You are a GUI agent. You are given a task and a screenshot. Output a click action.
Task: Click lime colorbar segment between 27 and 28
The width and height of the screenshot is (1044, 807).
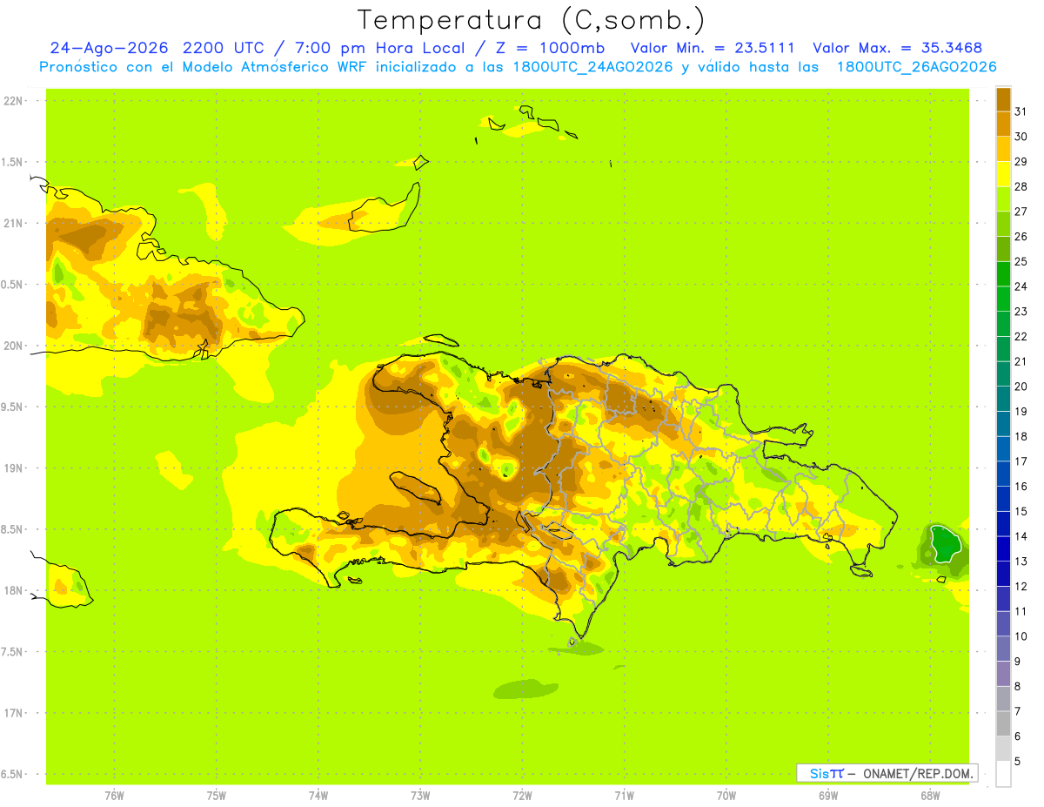(x=1003, y=198)
